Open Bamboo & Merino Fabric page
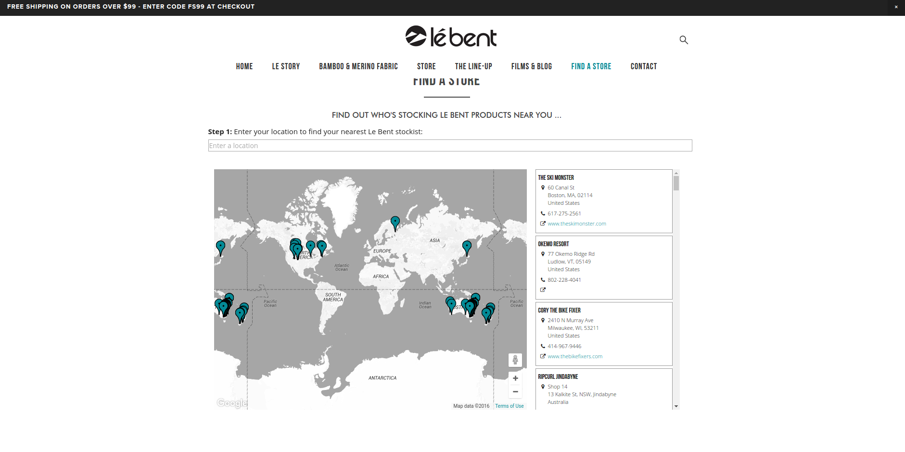Screen dimensions: 905x452 358,66
